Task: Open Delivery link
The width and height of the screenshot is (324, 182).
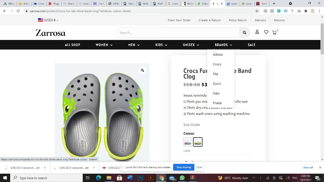Action: pyautogui.click(x=260, y=20)
